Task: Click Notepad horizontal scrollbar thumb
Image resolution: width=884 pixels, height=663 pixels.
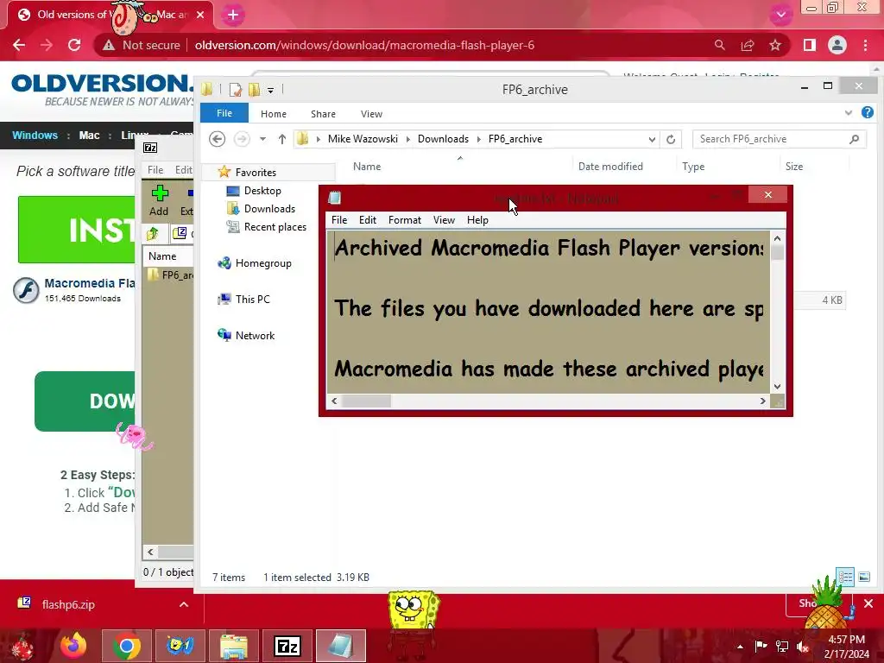Action: pyautogui.click(x=366, y=401)
